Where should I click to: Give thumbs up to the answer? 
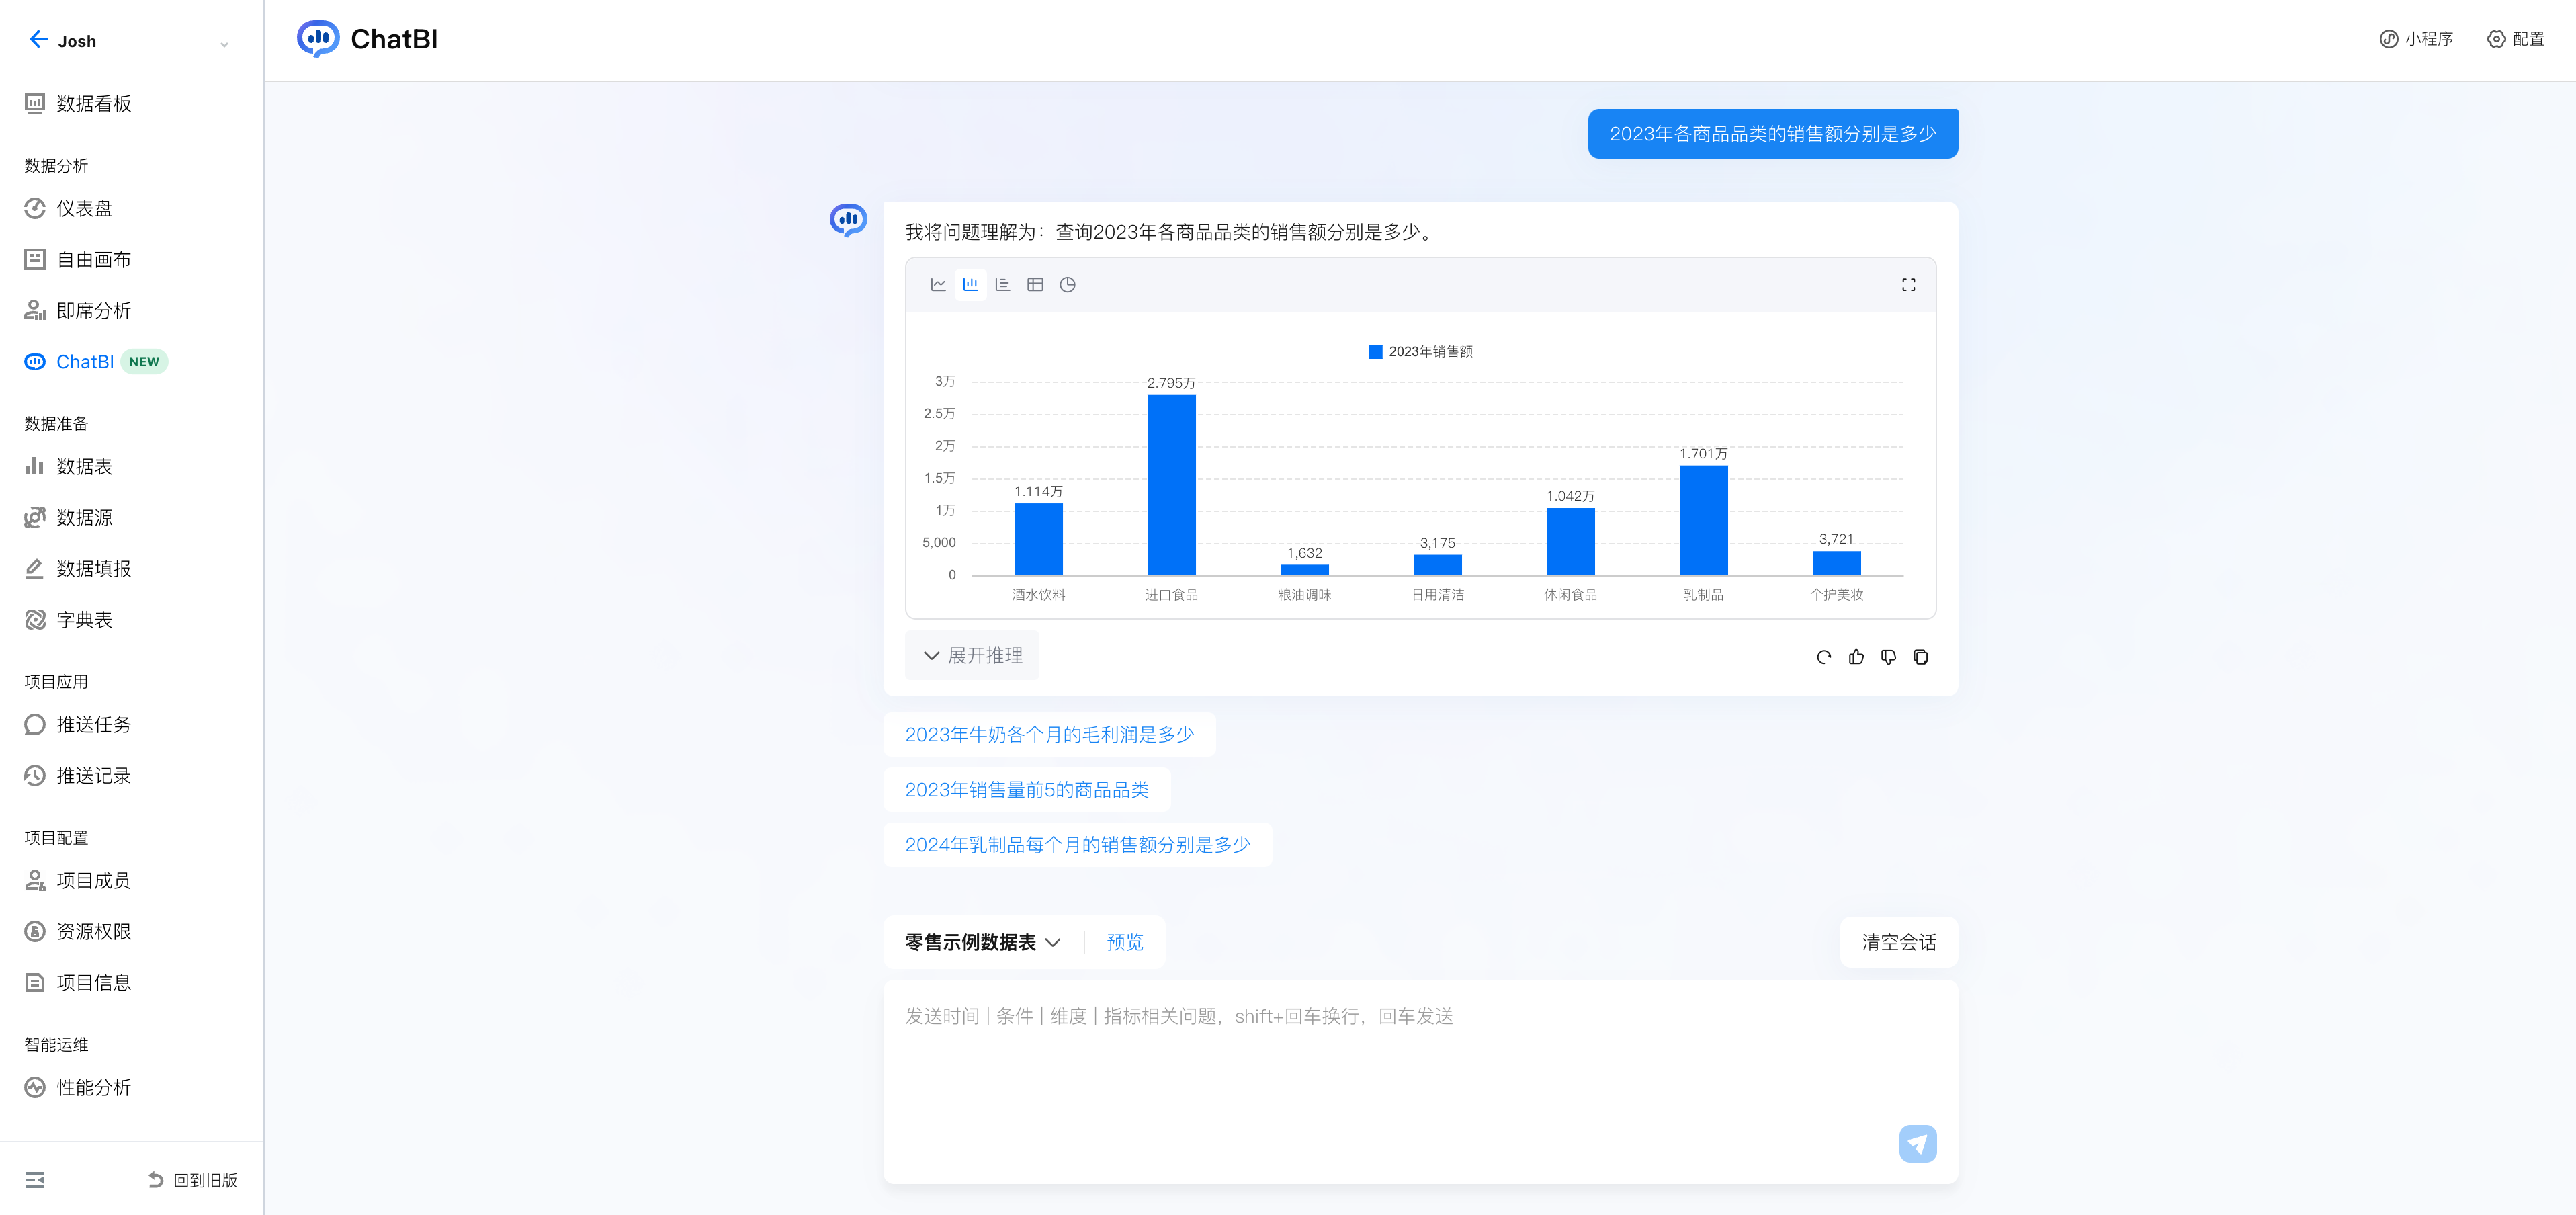click(1856, 657)
